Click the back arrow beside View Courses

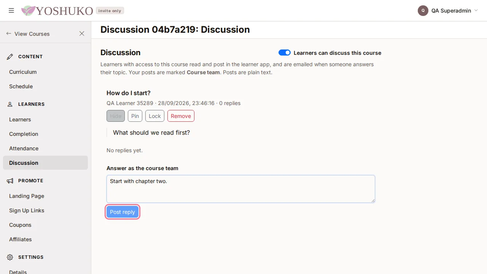click(x=9, y=33)
